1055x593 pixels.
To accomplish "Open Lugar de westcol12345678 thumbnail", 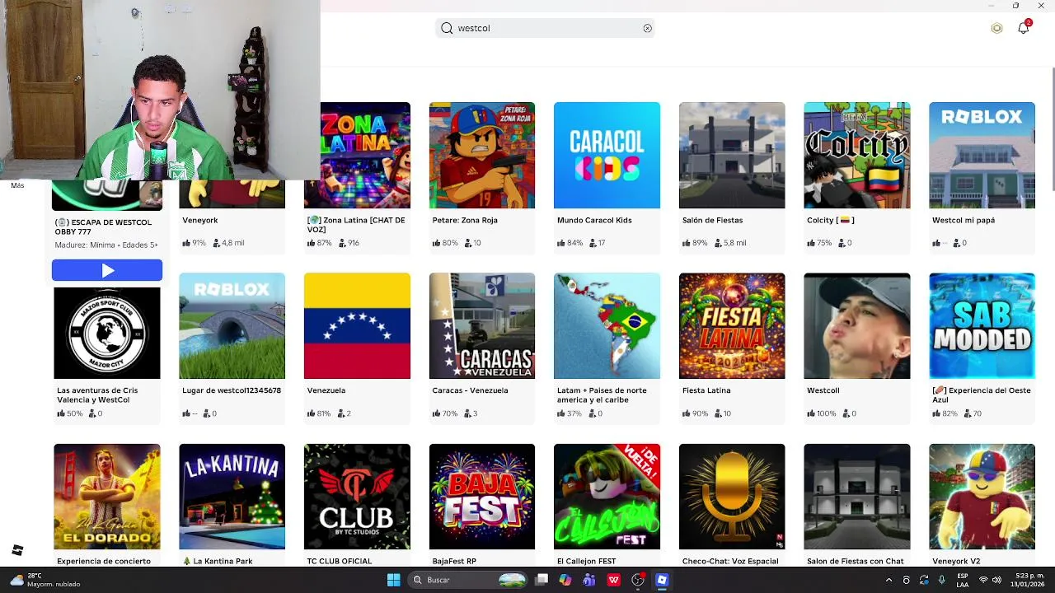I will 232,326.
